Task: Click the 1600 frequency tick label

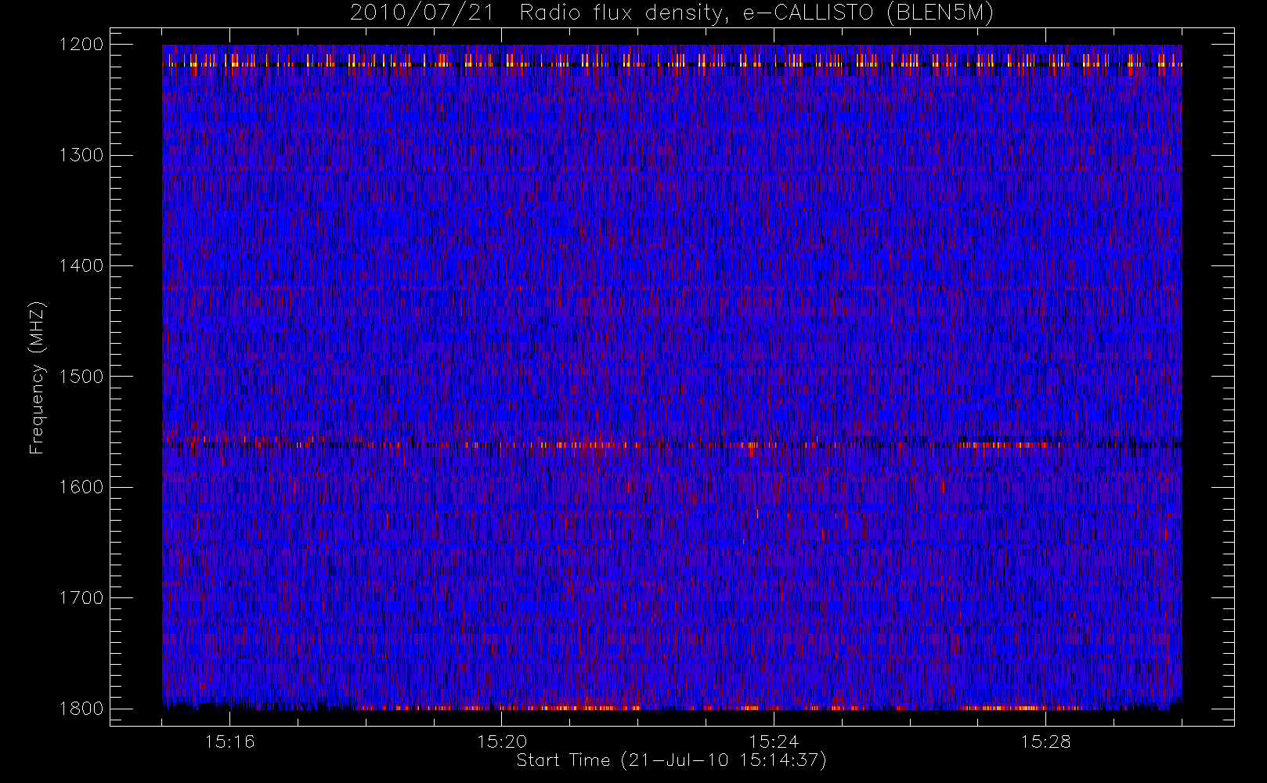Action: click(x=81, y=487)
